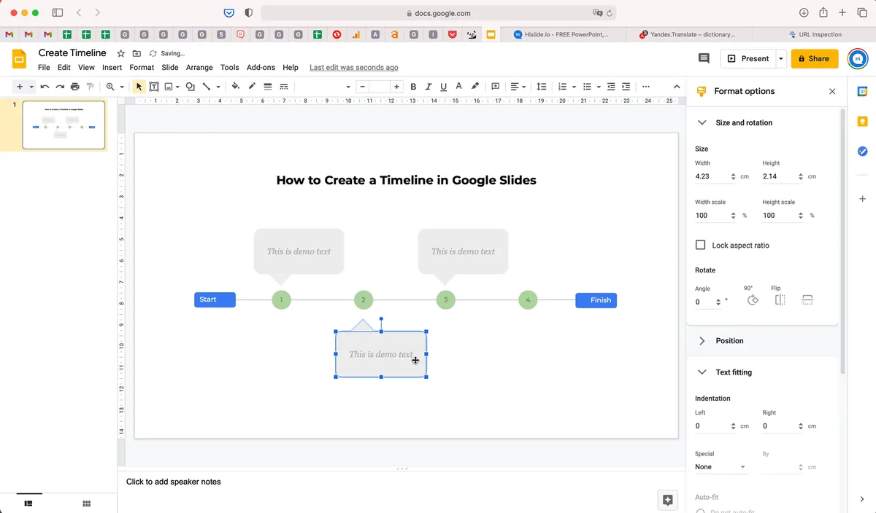Open the highlight color tool
The height and width of the screenshot is (513, 876).
(x=475, y=87)
